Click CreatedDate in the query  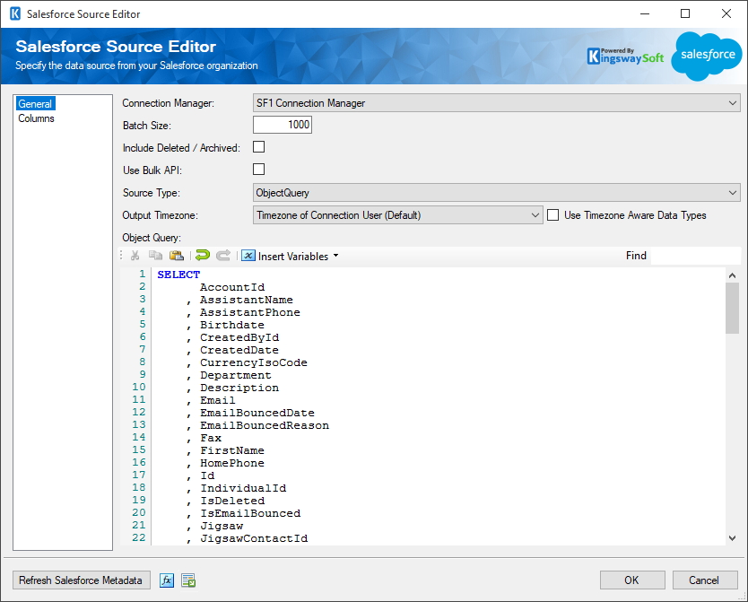(x=239, y=350)
